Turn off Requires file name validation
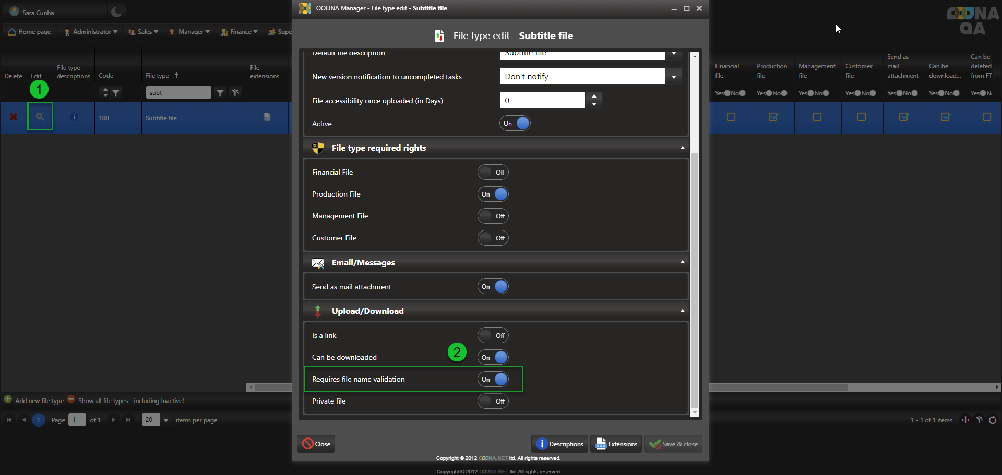 coord(493,379)
